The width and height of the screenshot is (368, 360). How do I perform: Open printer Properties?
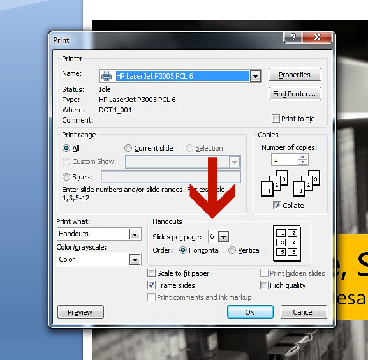[x=295, y=75]
